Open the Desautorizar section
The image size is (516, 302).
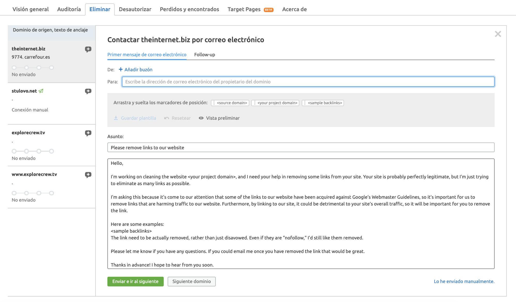(135, 9)
